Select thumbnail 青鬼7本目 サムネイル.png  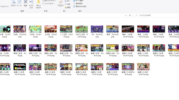(x=35, y=48)
